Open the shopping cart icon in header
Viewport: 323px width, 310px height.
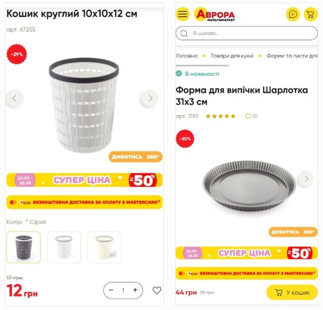(310, 14)
